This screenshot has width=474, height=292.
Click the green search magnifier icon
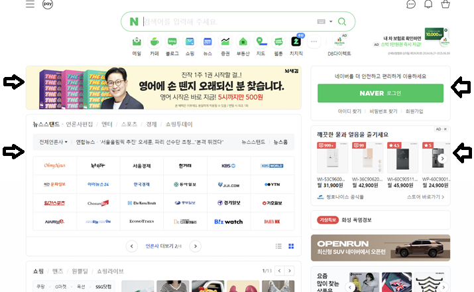pos(342,21)
